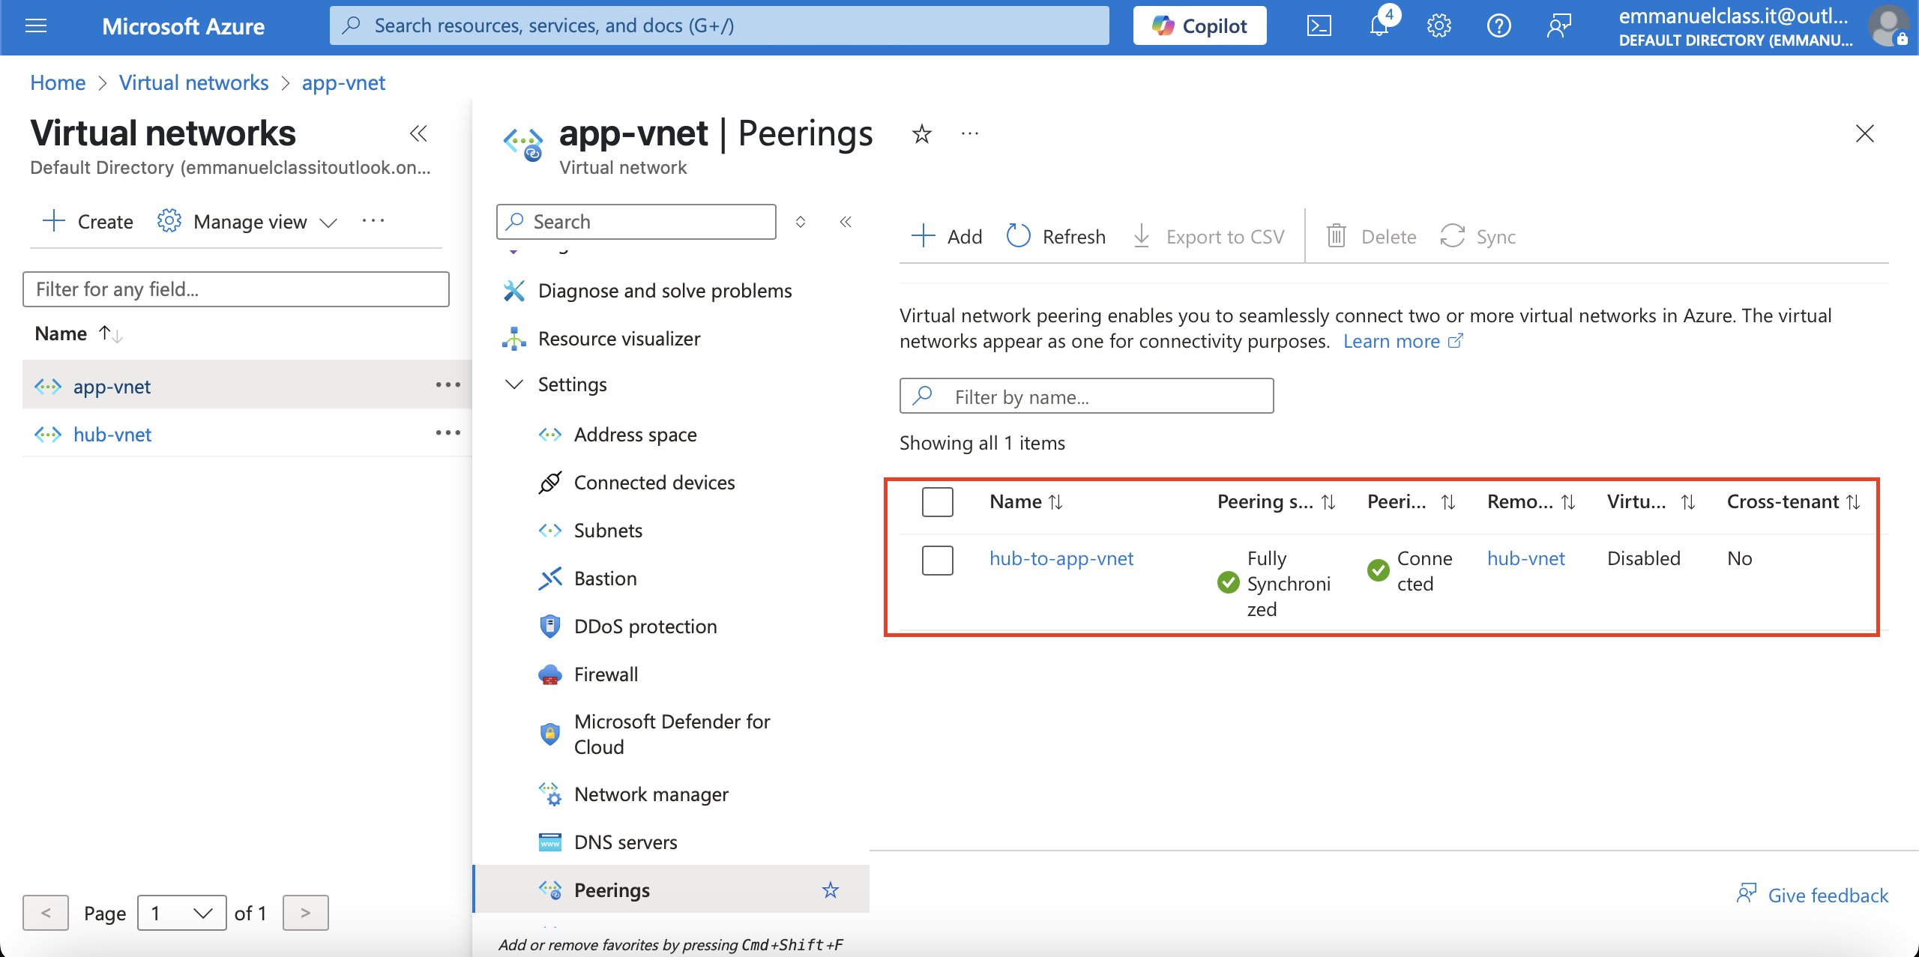Open app-vnet breadcrumb link

tap(343, 82)
